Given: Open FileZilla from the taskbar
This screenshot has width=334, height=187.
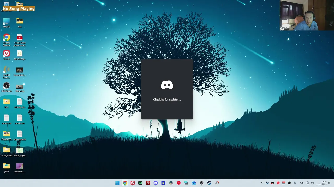Looking at the screenshot, I should [148, 183].
